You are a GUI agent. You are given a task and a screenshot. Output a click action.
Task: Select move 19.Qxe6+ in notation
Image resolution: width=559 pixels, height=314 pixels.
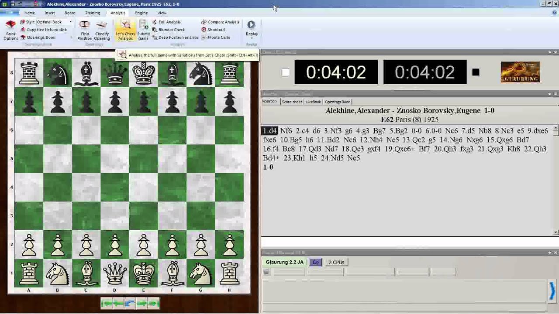pos(400,149)
